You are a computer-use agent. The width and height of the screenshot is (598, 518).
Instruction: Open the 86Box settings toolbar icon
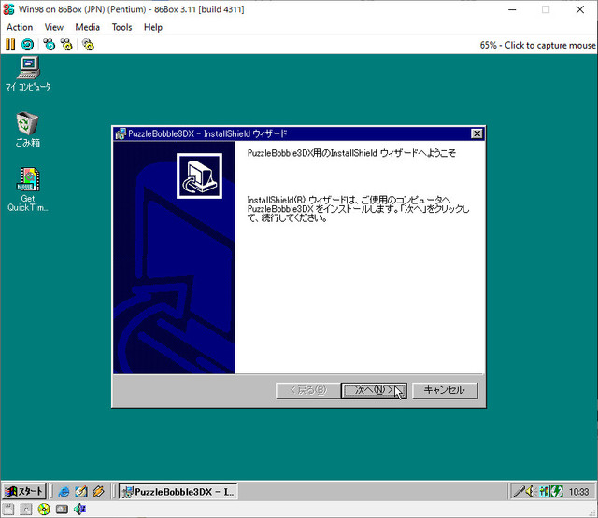coord(88,45)
